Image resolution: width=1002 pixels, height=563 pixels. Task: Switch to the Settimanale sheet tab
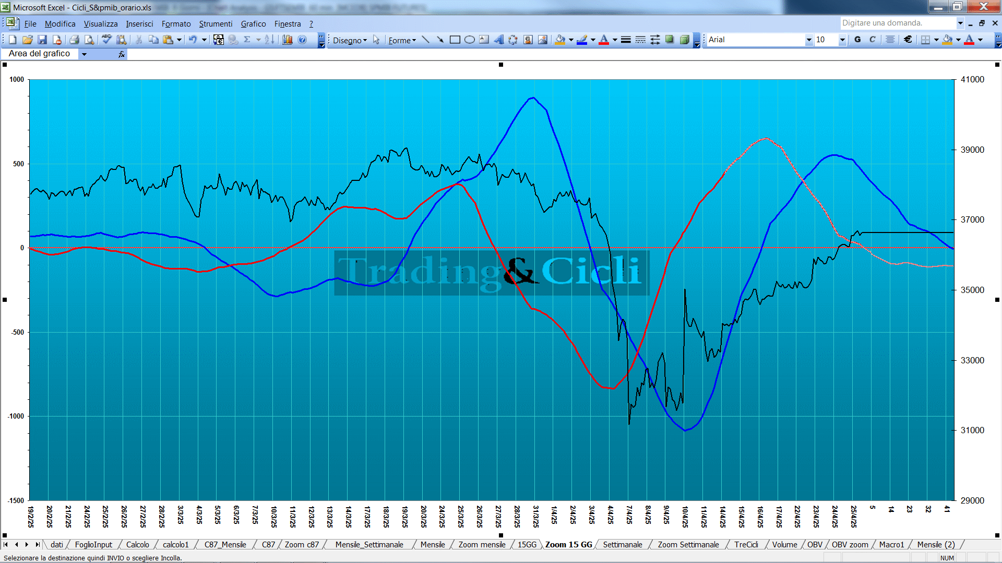click(x=623, y=545)
